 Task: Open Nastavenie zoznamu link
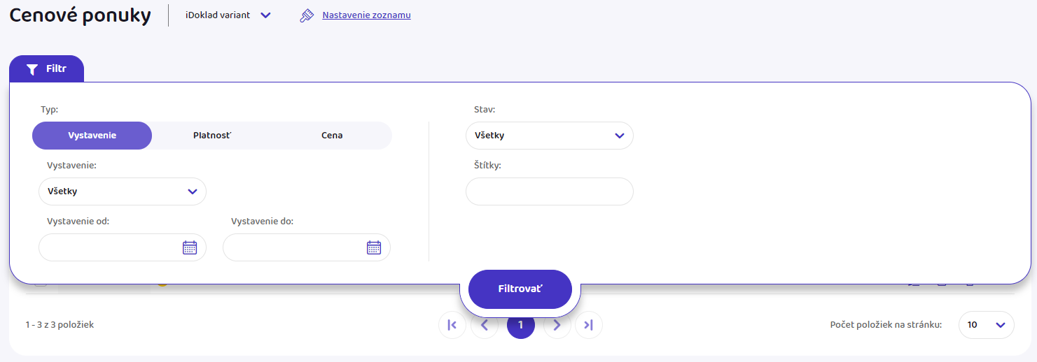(366, 15)
